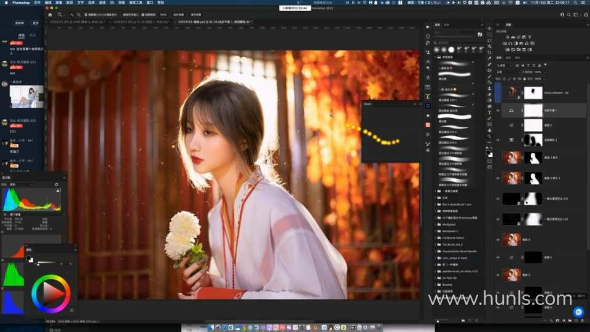Collapse the 常规画笔 brush group
590x332 pixels.
(x=436, y=57)
